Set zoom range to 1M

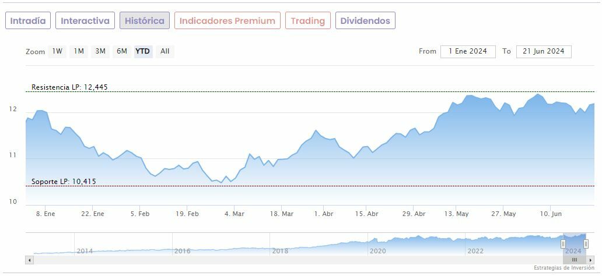pyautogui.click(x=79, y=51)
